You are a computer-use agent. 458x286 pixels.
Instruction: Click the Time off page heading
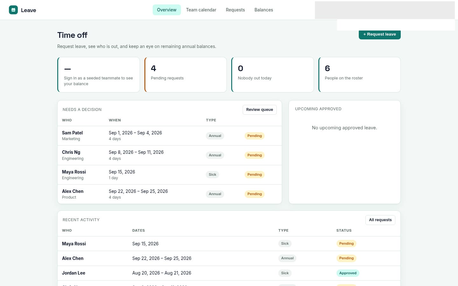pyautogui.click(x=72, y=35)
